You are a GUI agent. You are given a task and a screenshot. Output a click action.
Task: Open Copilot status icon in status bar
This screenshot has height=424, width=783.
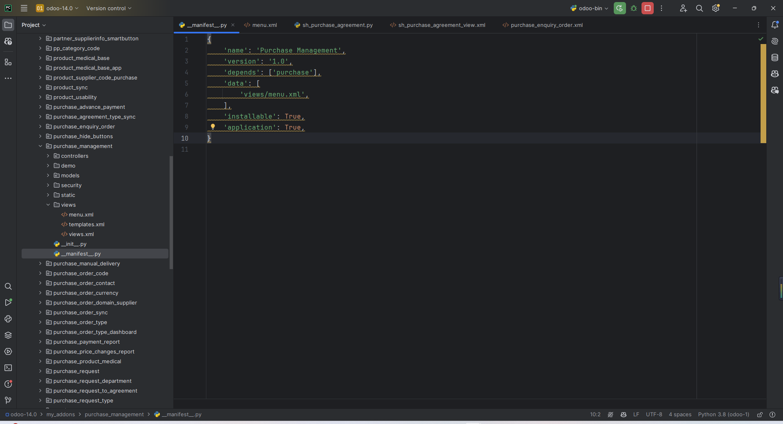pos(624,415)
